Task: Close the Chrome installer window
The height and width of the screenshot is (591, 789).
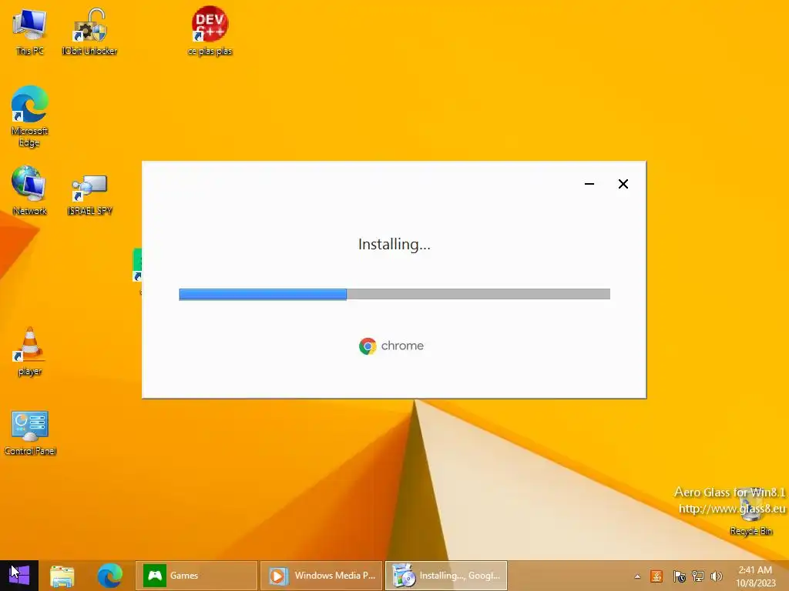Action: [x=623, y=184]
